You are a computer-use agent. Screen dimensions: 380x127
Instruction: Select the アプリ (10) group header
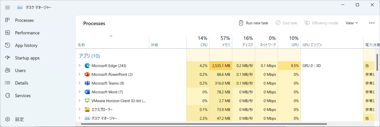coord(89,56)
